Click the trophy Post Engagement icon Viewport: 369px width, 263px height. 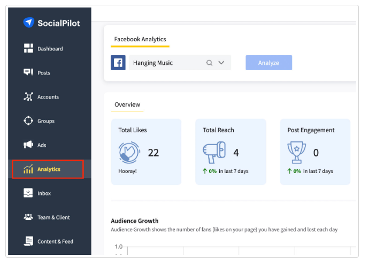pyautogui.click(x=296, y=153)
